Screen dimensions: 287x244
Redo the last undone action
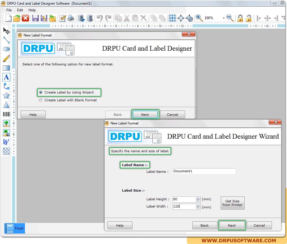[x=108, y=18]
